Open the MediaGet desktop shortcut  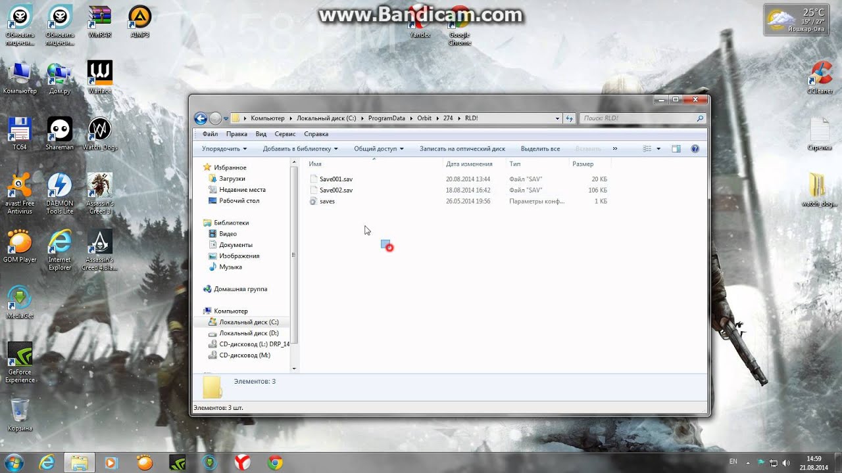(20, 302)
